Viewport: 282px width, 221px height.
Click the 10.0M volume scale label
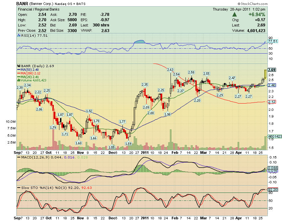[10, 122]
